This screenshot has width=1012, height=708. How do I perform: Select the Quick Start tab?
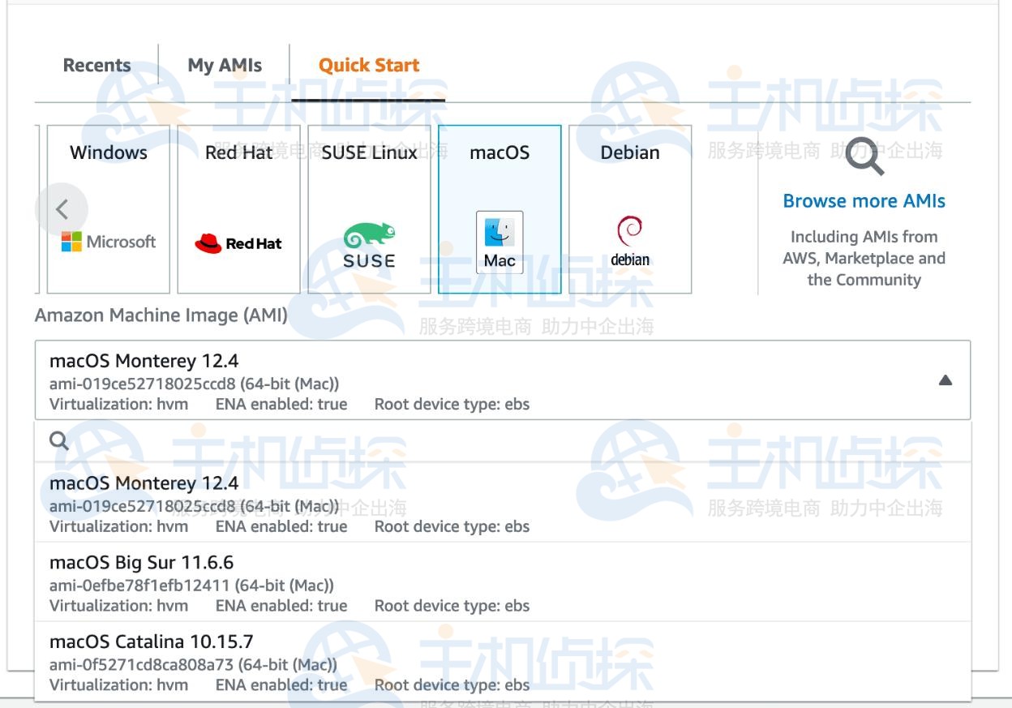368,66
